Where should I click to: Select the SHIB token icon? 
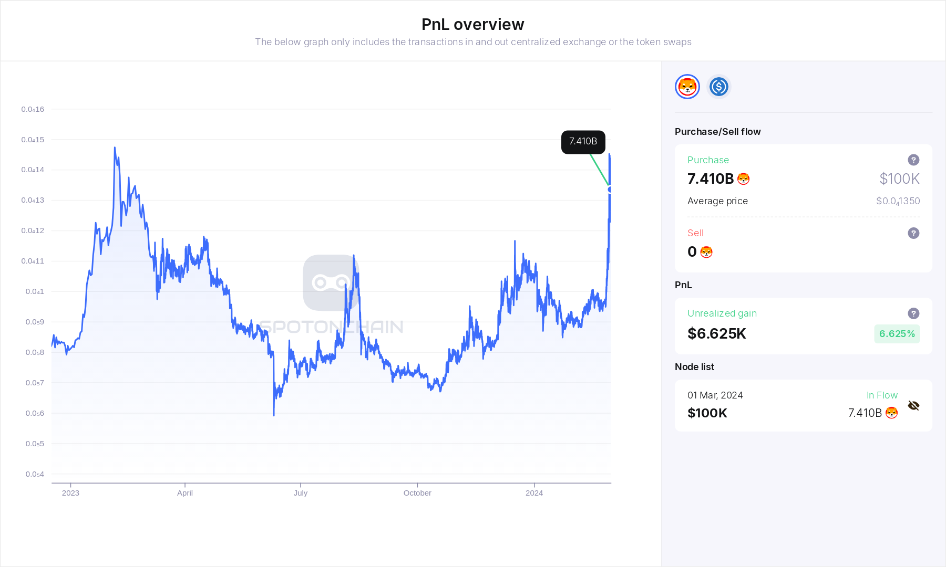tap(687, 87)
